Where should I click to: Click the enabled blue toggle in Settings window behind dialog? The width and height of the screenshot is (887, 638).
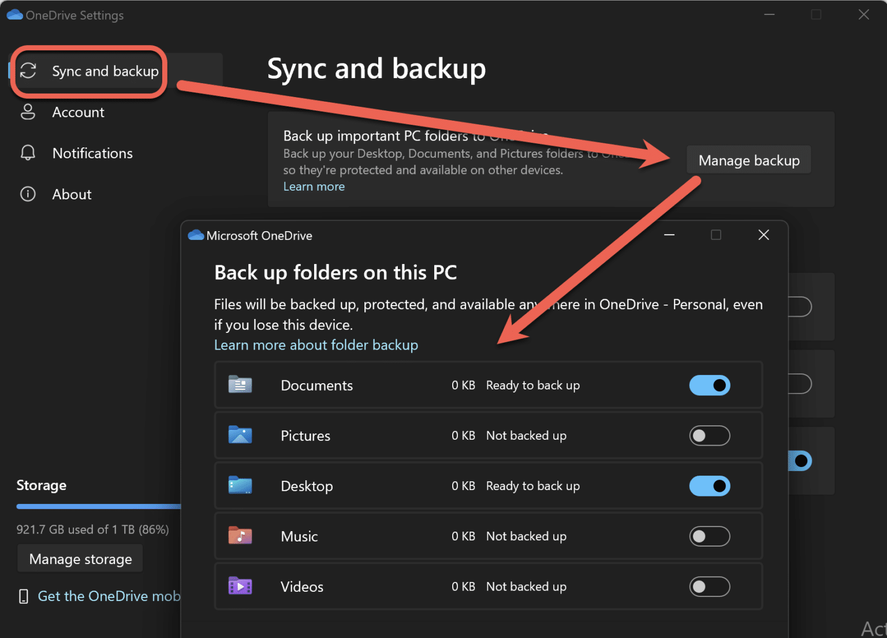coord(800,461)
